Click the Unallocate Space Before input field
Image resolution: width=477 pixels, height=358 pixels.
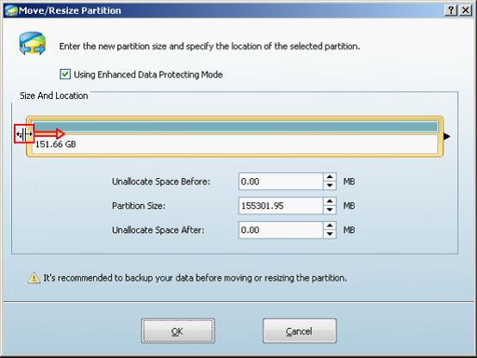pos(281,182)
